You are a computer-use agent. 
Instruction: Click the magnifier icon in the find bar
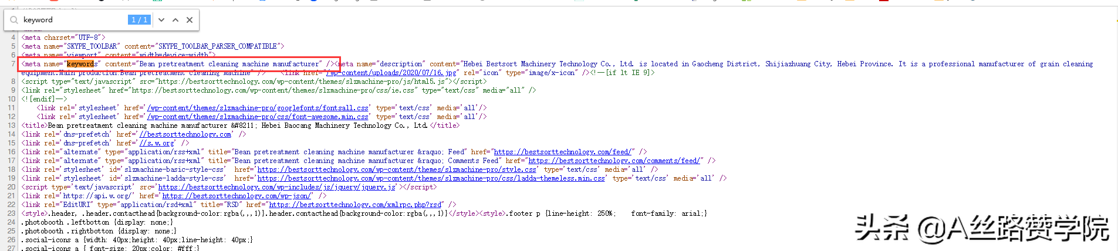pos(14,20)
